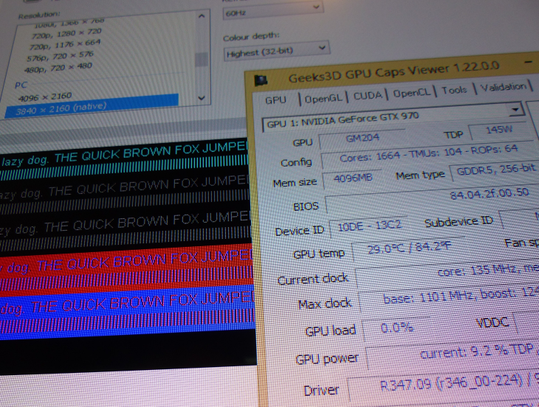Click the resolution list scroll up arrow
The width and height of the screenshot is (539, 407).
pos(202,16)
